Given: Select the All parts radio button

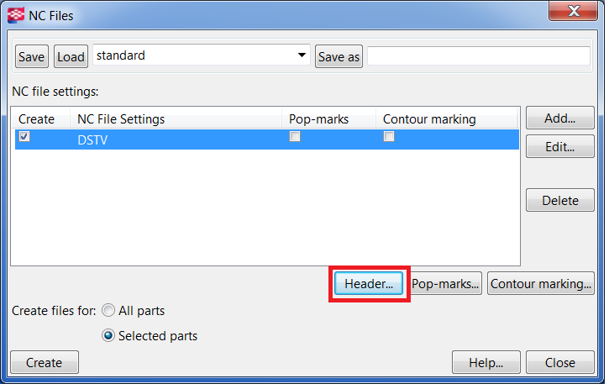Looking at the screenshot, I should (x=108, y=311).
